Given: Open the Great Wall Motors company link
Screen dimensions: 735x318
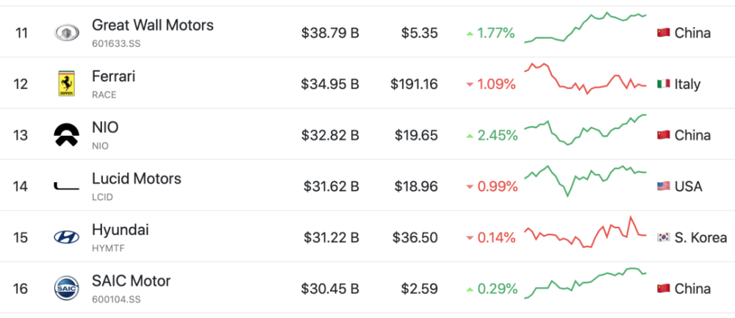Looking at the screenshot, I should tap(153, 25).
